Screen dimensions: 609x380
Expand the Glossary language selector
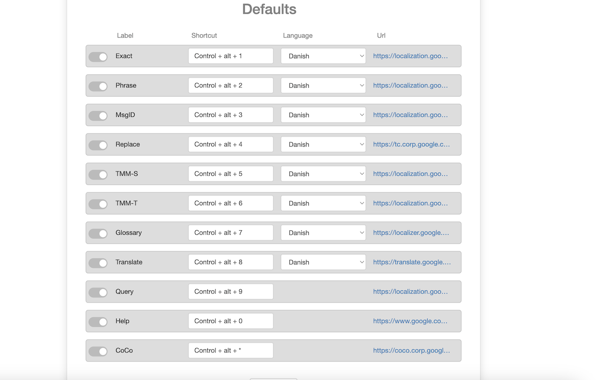(x=323, y=232)
